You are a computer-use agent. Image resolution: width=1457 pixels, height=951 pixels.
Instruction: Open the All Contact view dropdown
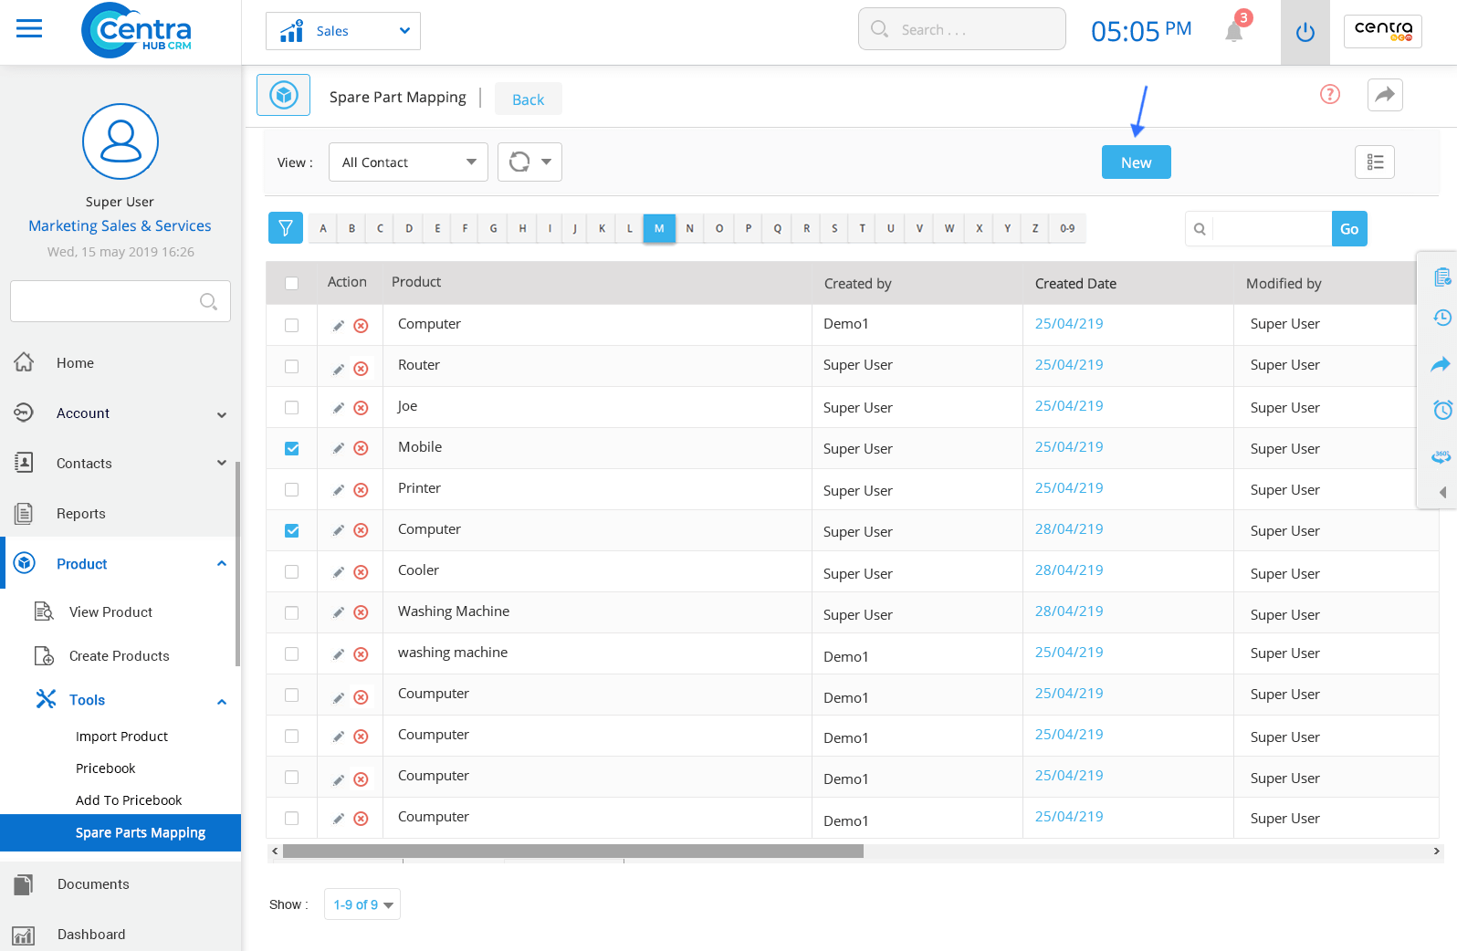click(x=408, y=162)
